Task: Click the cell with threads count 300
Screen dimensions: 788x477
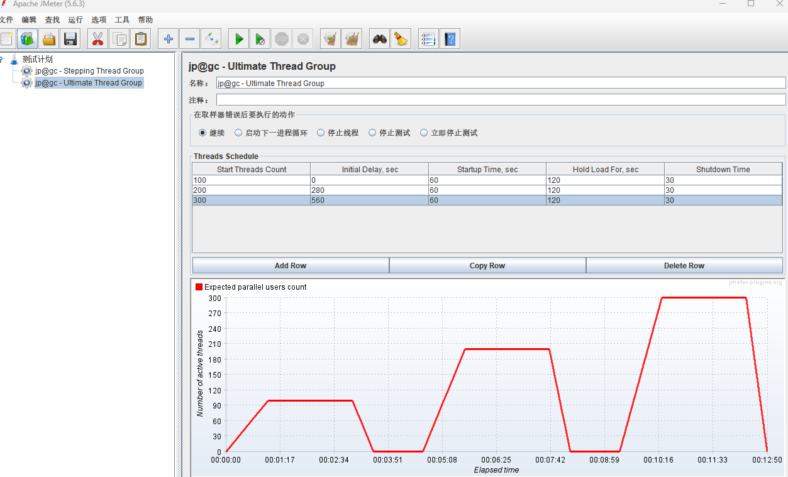Action: tap(252, 200)
